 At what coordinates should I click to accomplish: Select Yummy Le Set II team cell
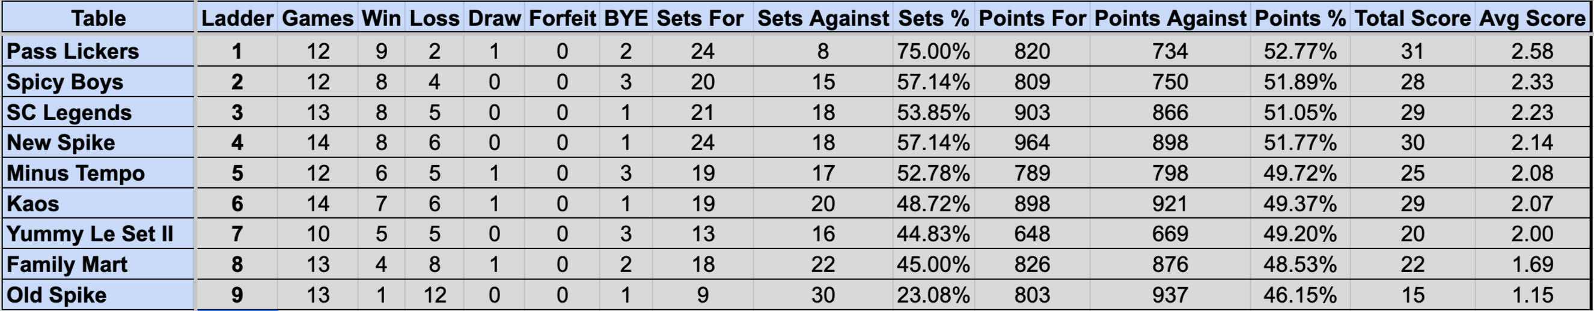[x=99, y=234]
